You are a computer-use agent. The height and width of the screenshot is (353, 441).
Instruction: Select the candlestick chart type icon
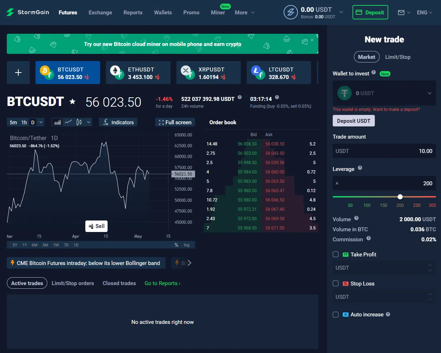tap(79, 122)
